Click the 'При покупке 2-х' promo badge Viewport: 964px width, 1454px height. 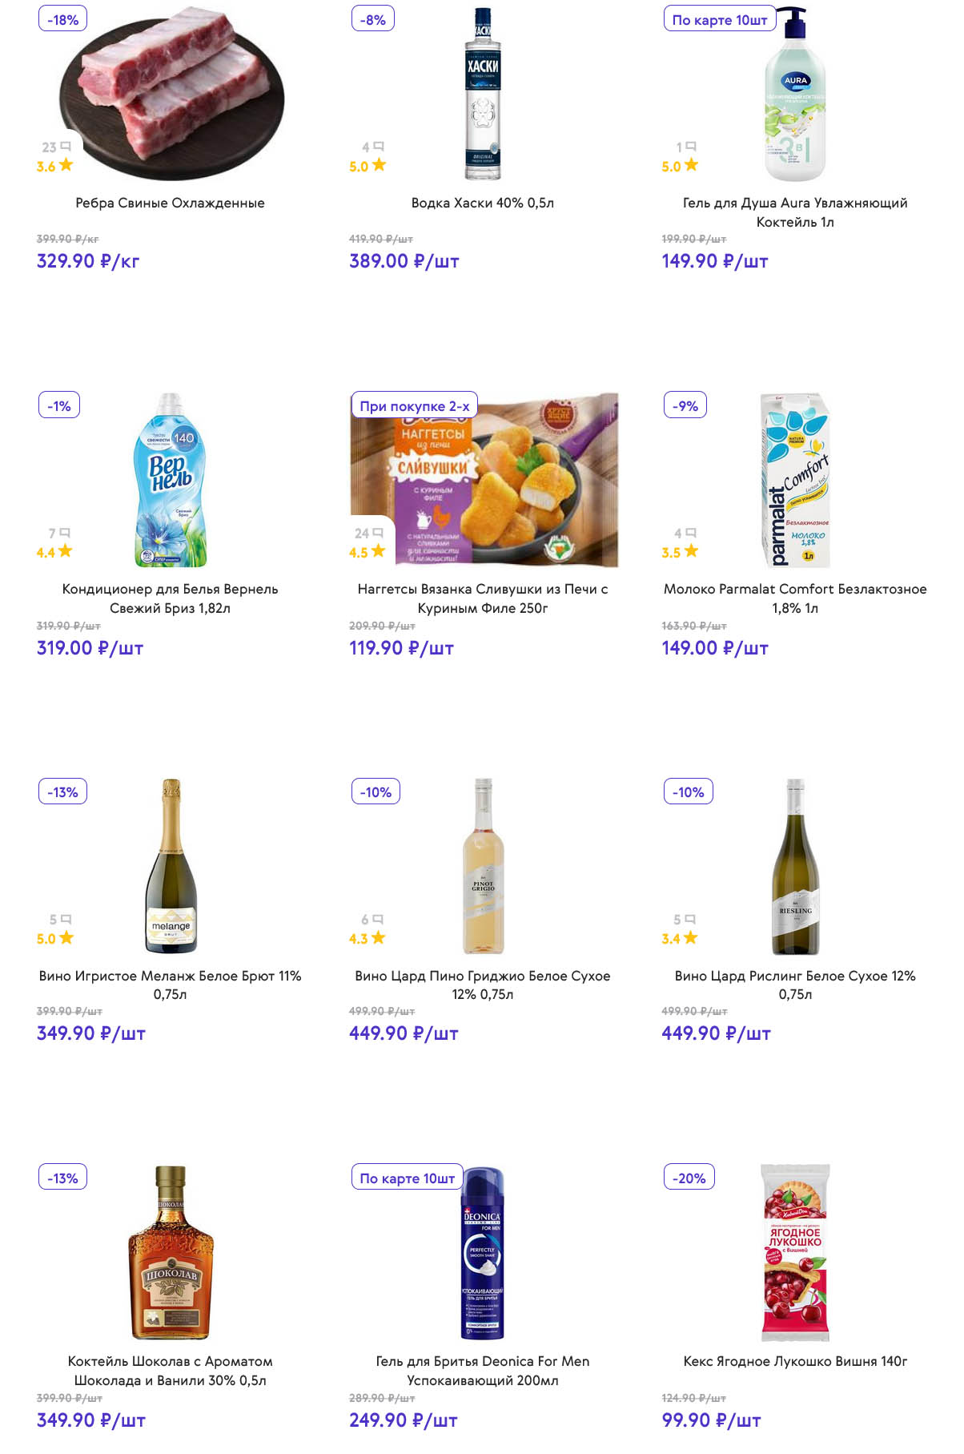(414, 405)
